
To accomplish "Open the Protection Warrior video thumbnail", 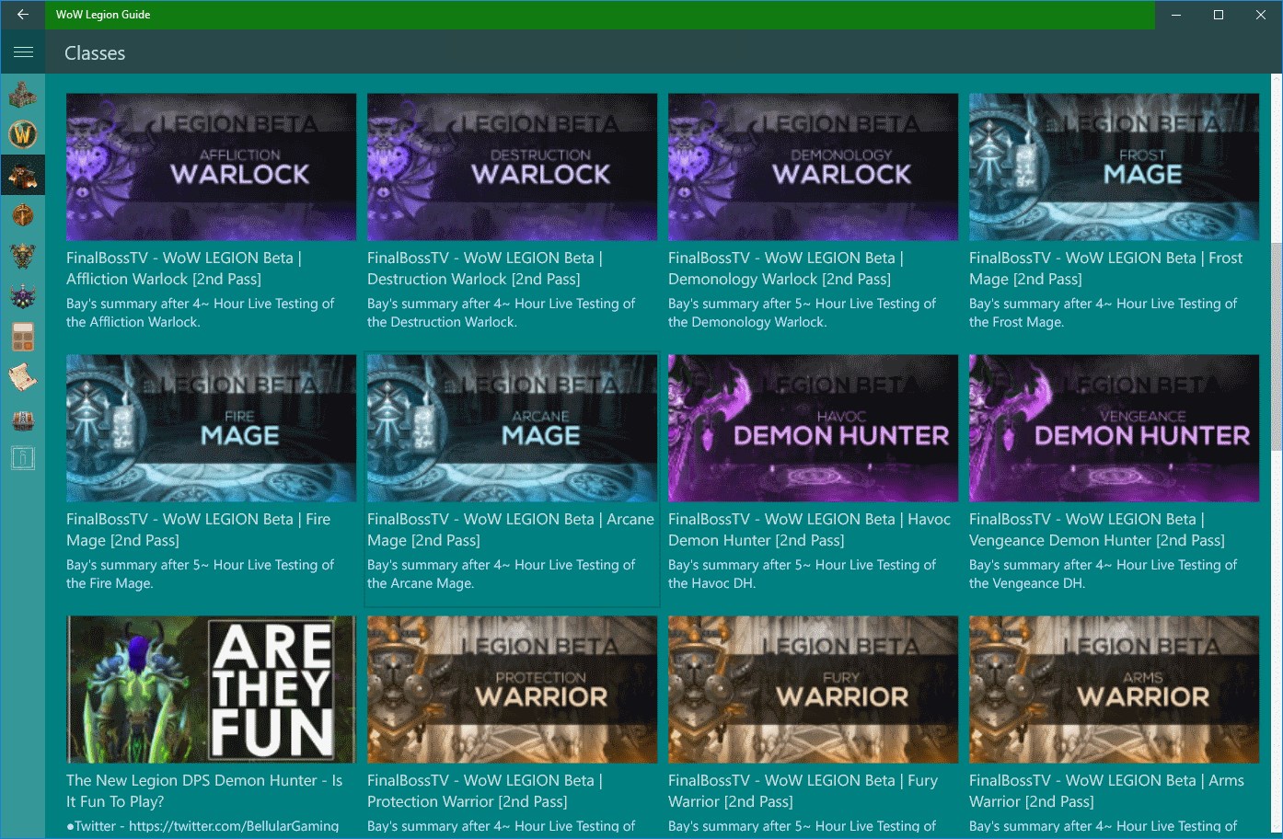I will click(512, 689).
